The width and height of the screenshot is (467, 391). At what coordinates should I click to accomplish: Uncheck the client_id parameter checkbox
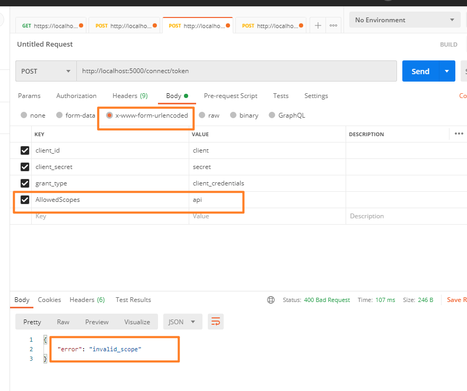[25, 150]
